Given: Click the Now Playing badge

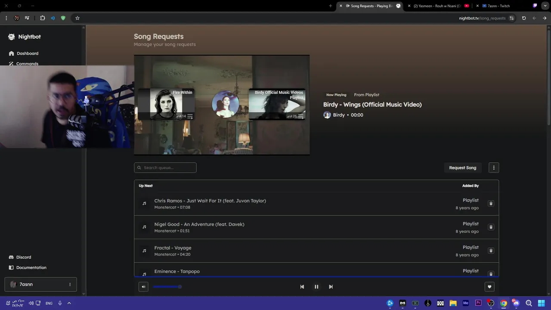Looking at the screenshot, I should 336,95.
